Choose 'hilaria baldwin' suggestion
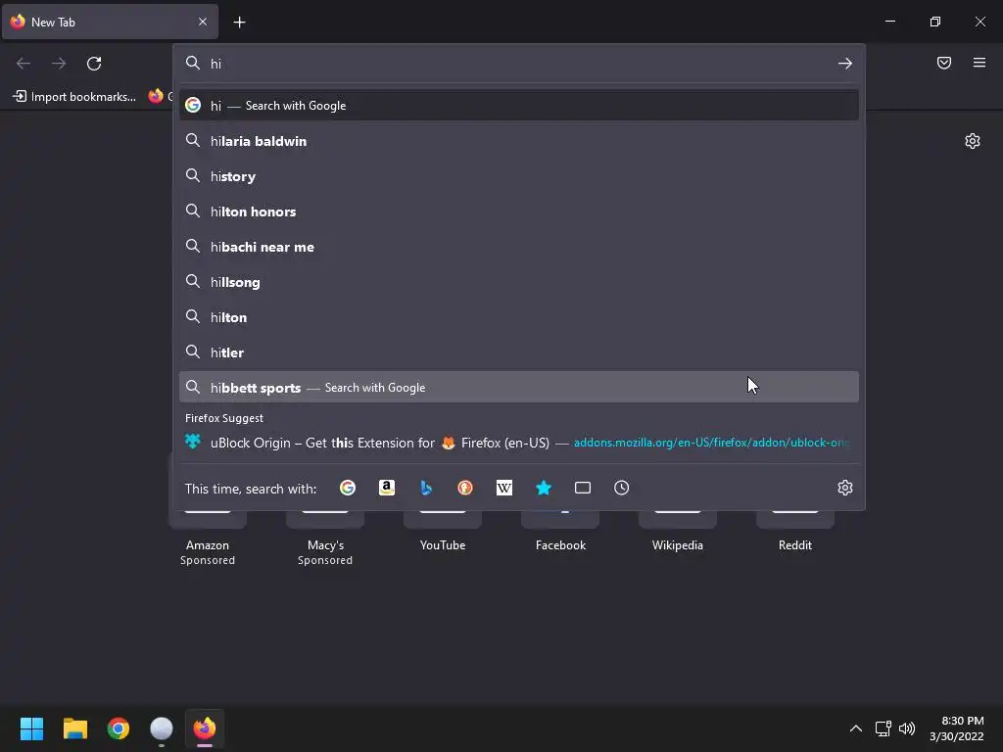 point(518,141)
